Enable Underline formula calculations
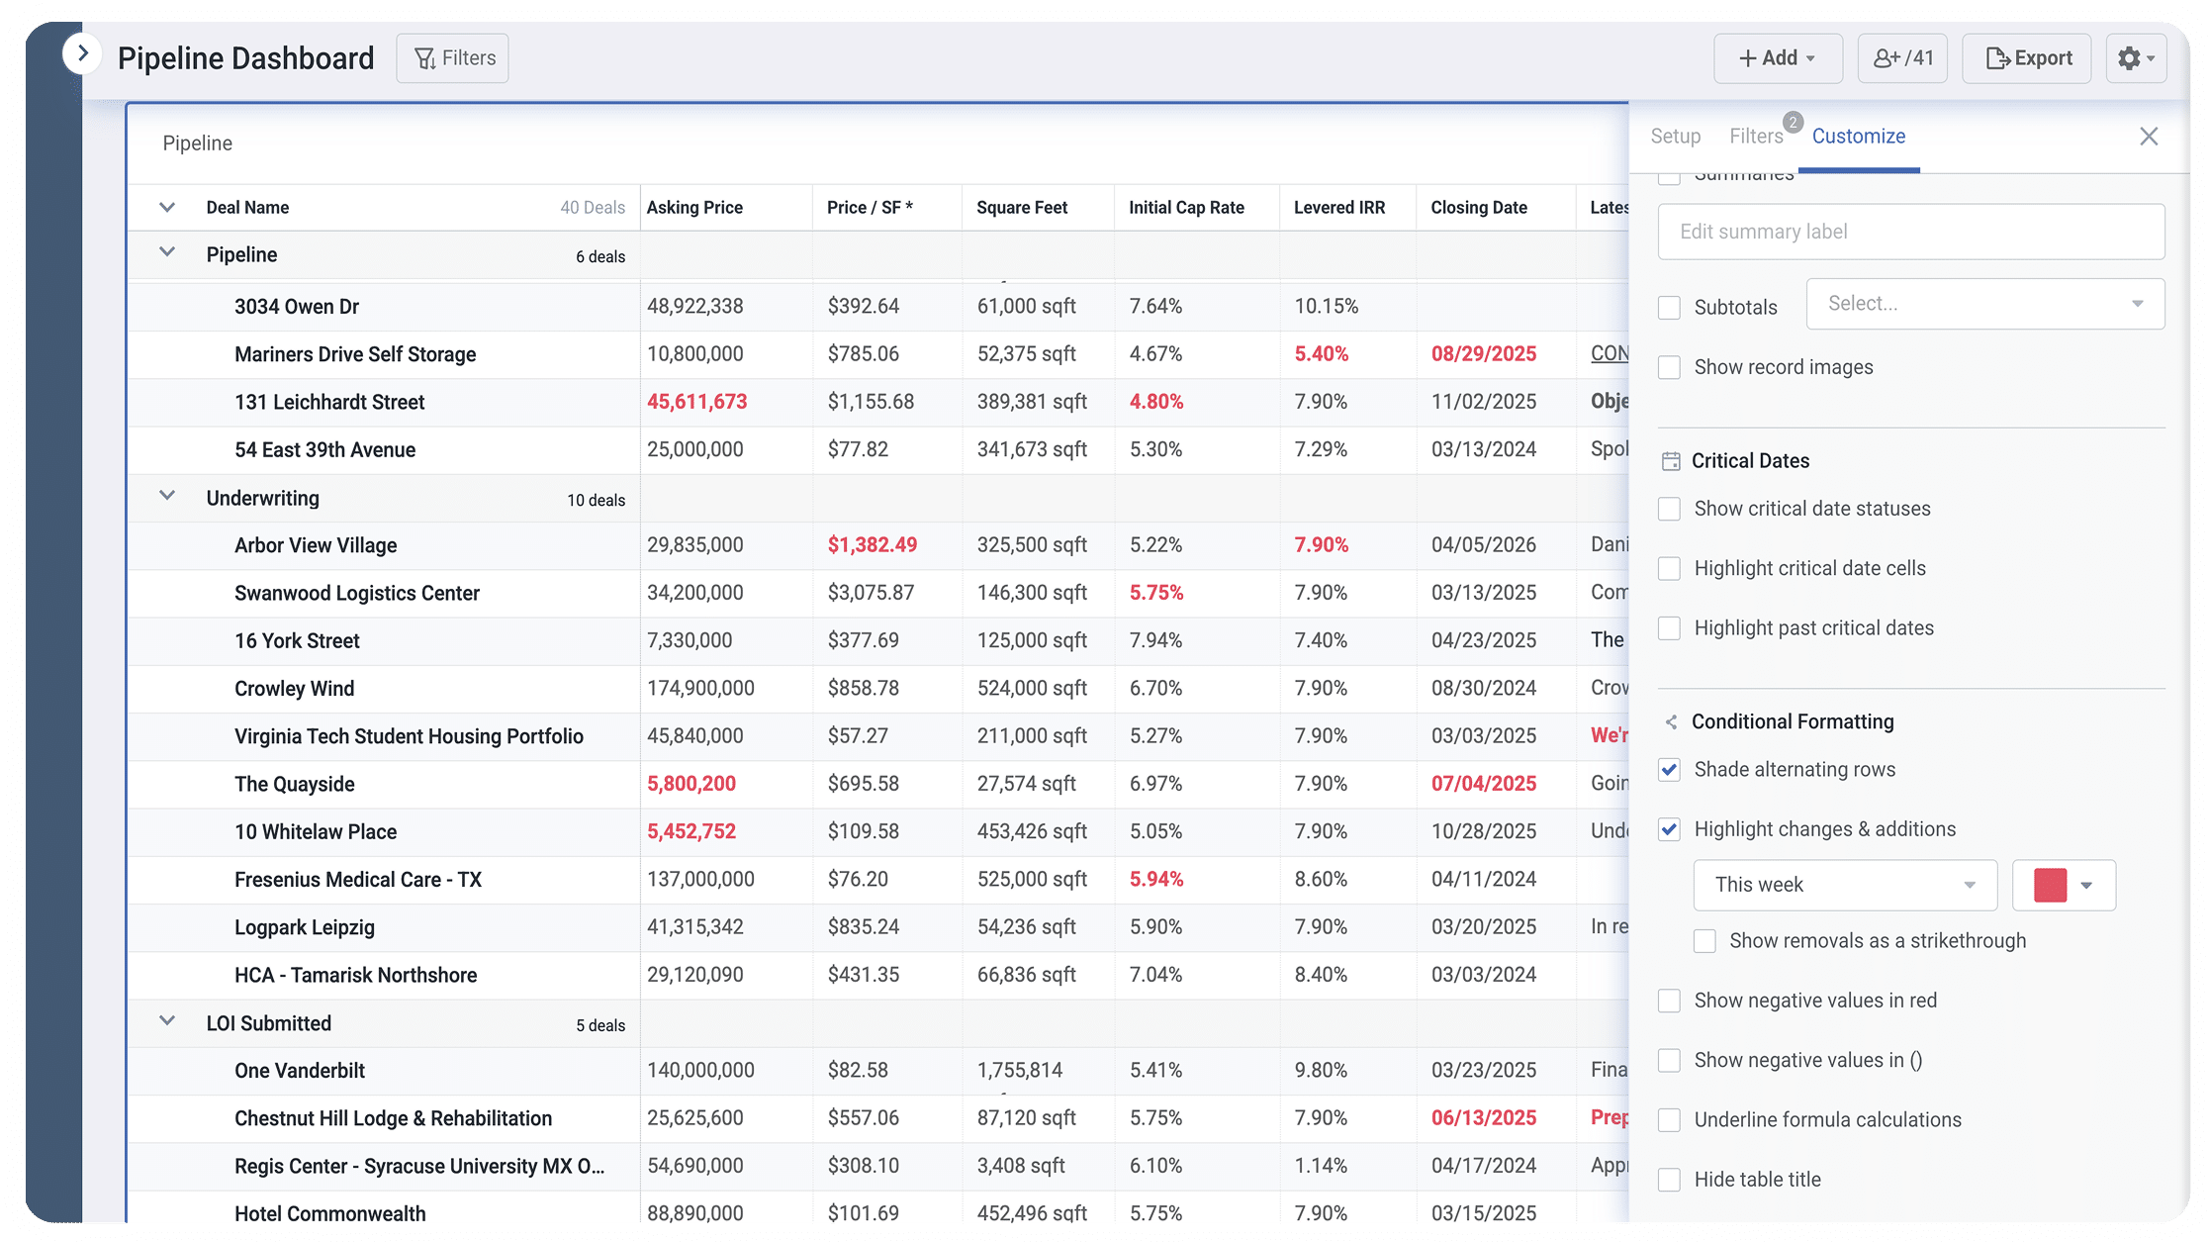This screenshot has width=2209, height=1242. (x=1670, y=1120)
